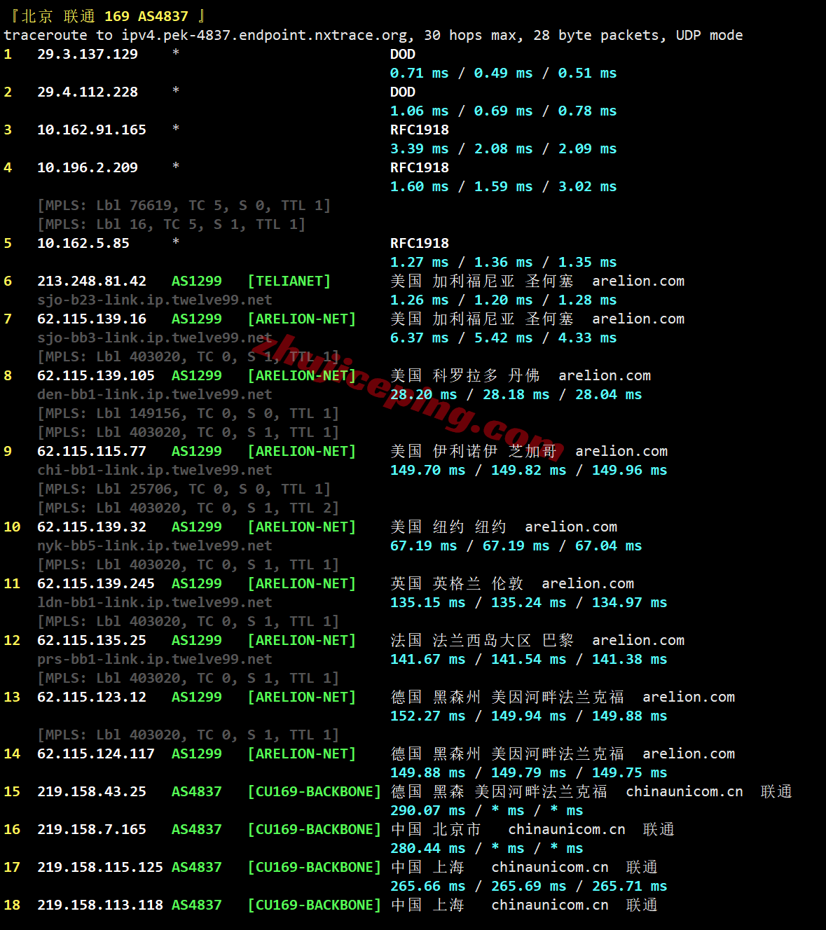Select MPLS label line Lbl 16

click(x=171, y=224)
